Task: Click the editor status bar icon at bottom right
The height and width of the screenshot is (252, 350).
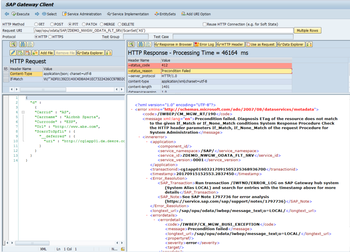Action: 123,249
